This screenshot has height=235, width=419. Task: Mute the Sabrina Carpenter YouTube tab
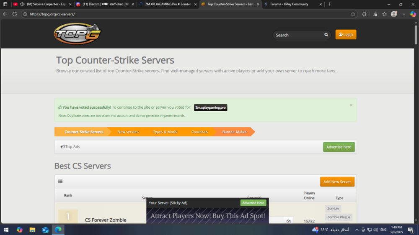pyautogui.click(x=22, y=4)
